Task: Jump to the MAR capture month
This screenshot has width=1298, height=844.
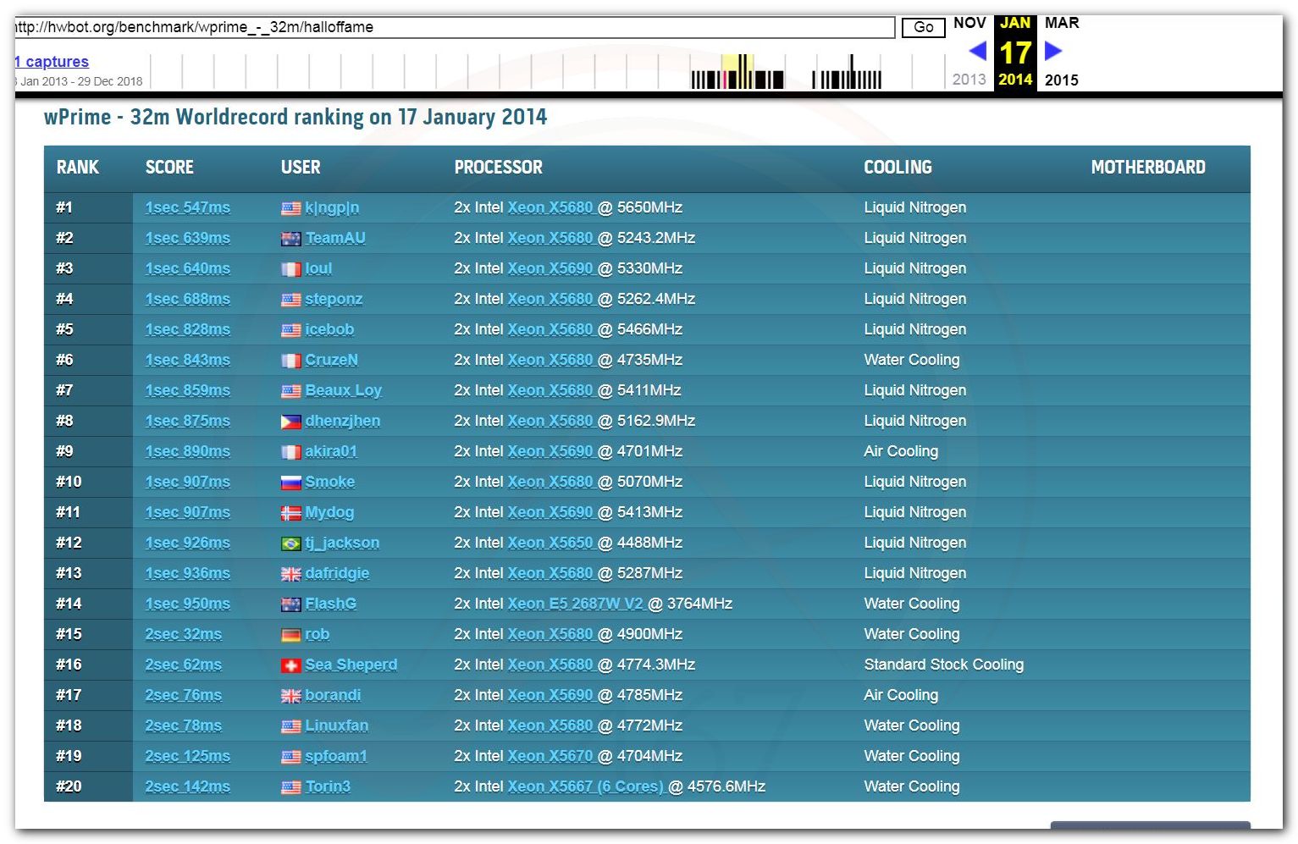Action: [x=1062, y=23]
